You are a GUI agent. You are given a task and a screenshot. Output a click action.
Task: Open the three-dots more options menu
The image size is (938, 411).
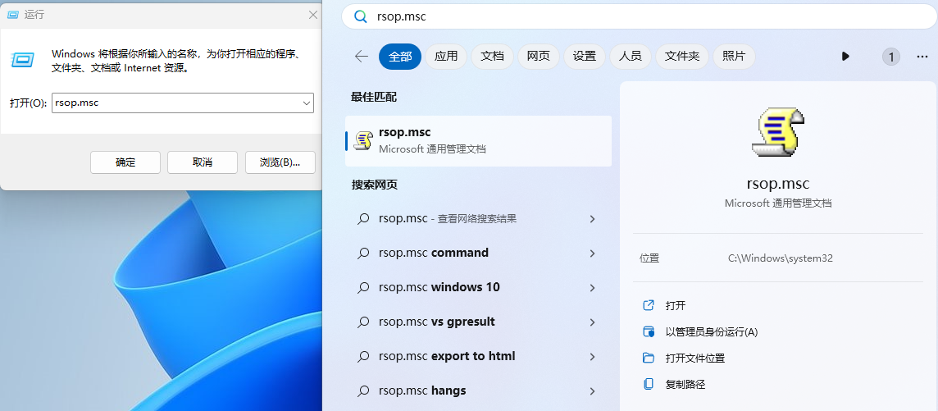922,57
